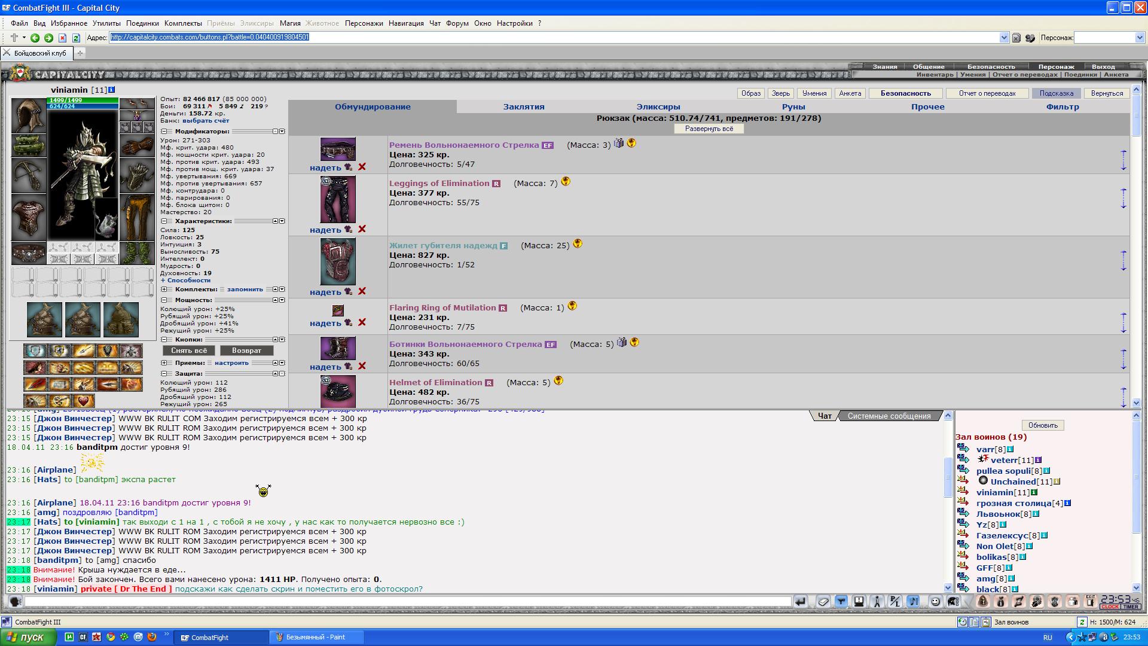Click hooded figure icon in bottom bar
This screenshot has height=646, width=1148.
983,601
